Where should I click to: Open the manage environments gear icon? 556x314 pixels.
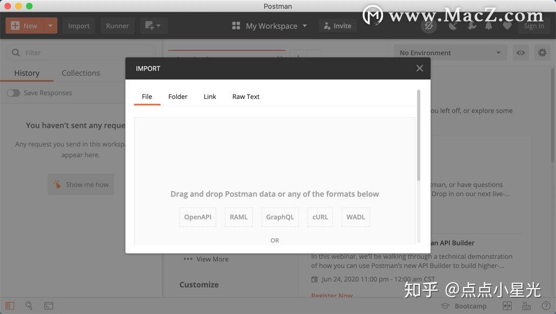[x=542, y=52]
